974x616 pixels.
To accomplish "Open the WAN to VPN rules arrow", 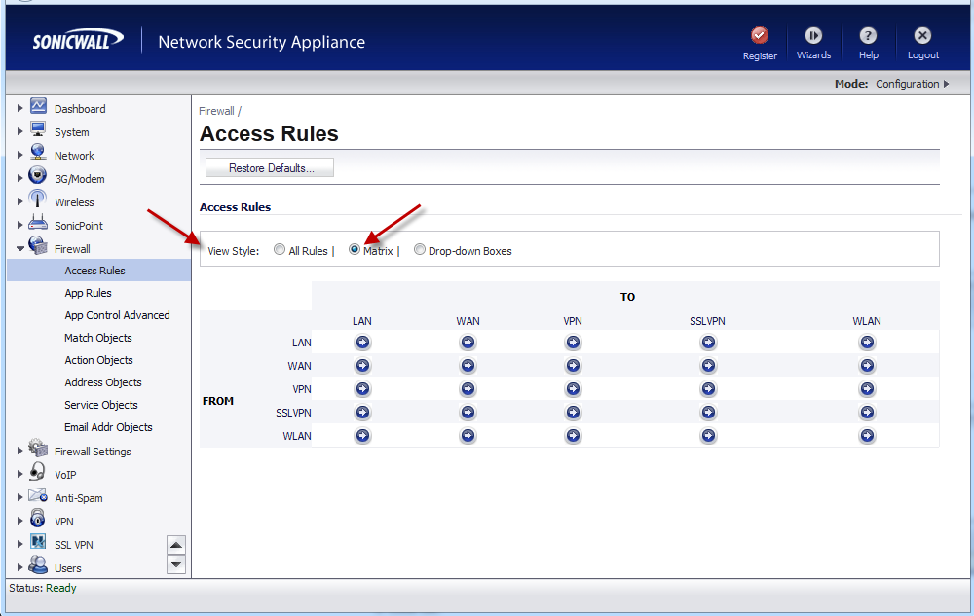I will 573,365.
